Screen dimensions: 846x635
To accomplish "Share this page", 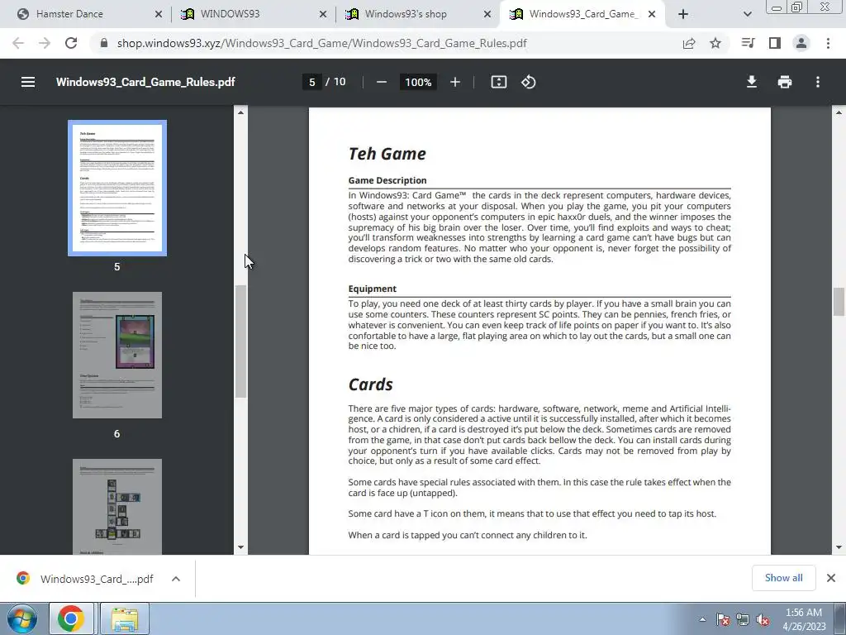I will (x=688, y=43).
